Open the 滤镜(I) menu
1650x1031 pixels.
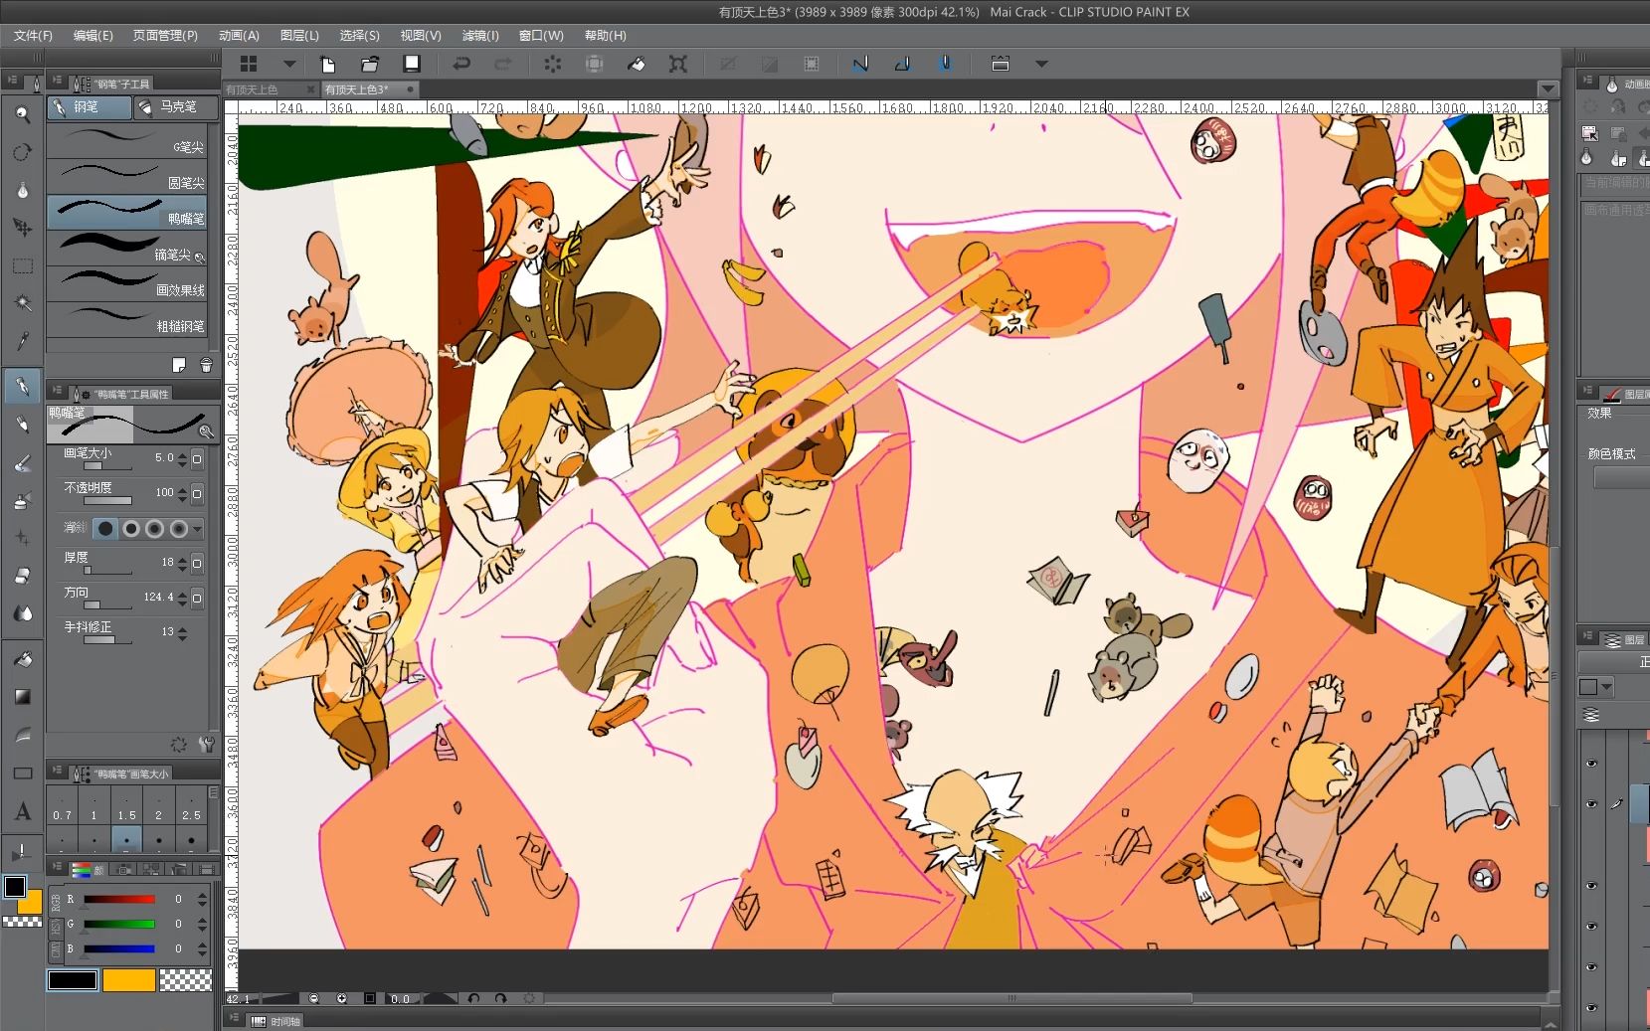point(480,35)
